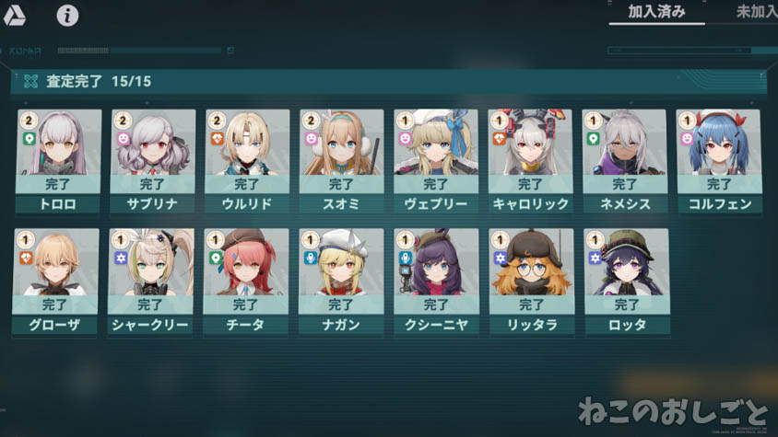Viewport: 778px width, 437px height.
Task: Select the チータ character card
Action: pyautogui.click(x=245, y=282)
